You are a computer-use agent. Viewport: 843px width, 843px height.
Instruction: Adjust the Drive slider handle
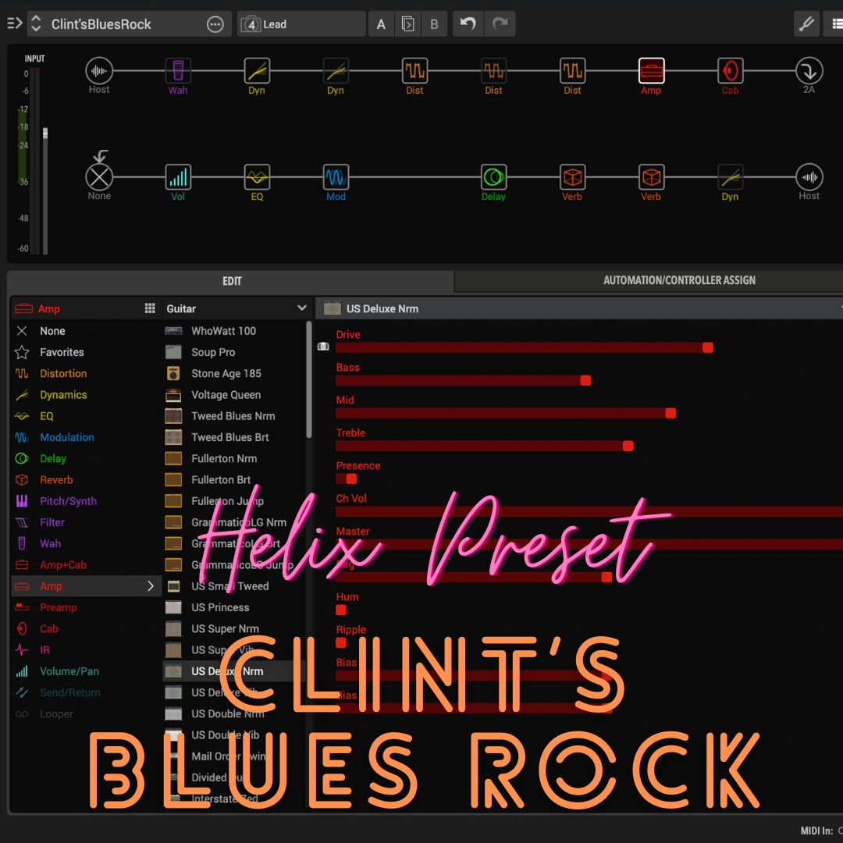point(708,347)
